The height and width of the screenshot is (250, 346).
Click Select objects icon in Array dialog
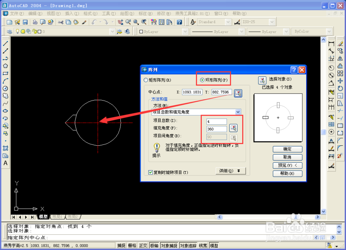tap(262, 80)
